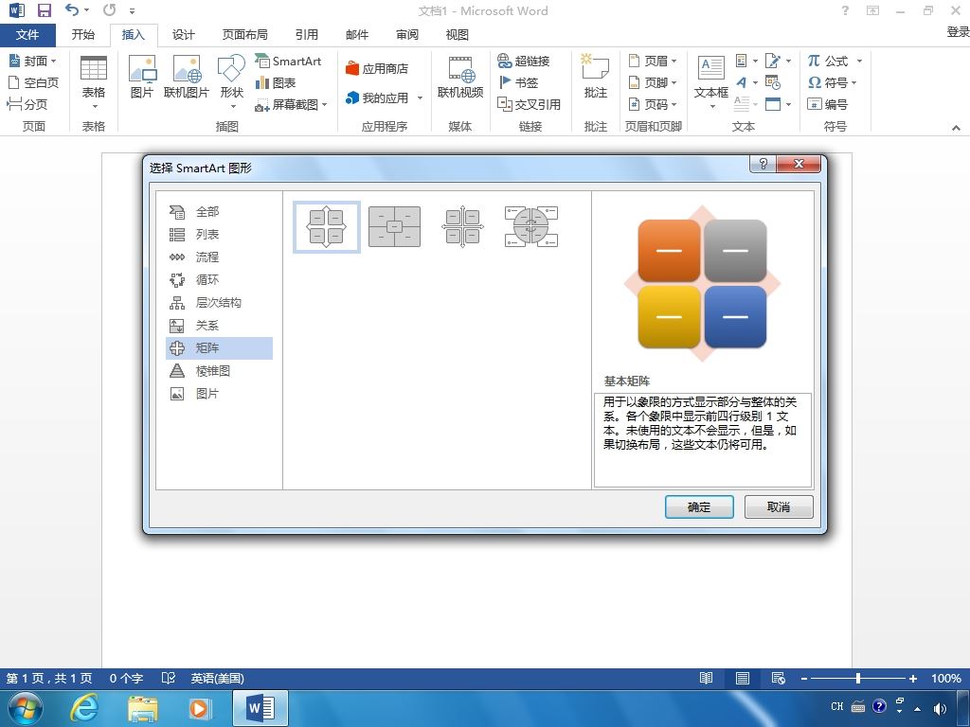
Task: Switch to read mode view in status bar
Action: coord(706,678)
